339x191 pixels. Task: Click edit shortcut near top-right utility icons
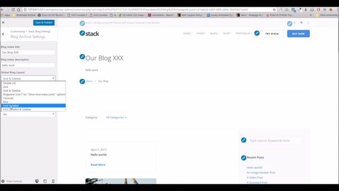tap(290, 23)
